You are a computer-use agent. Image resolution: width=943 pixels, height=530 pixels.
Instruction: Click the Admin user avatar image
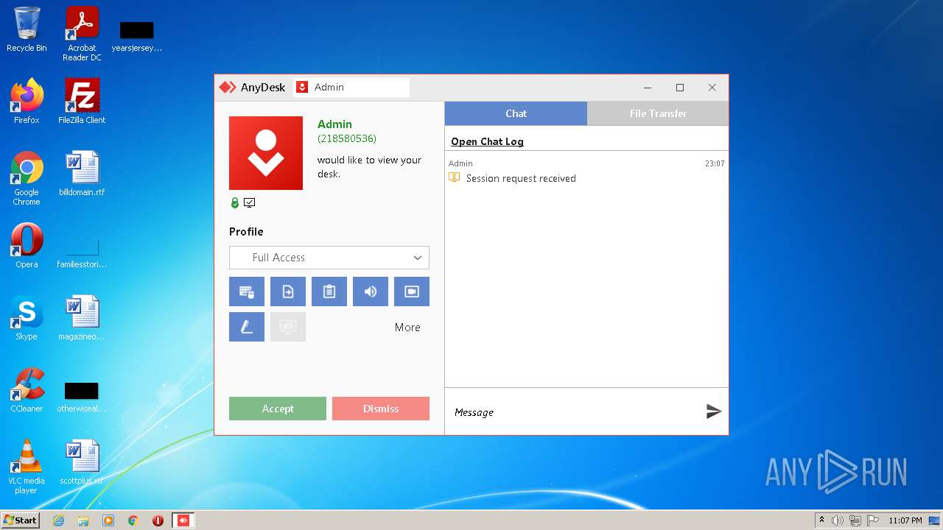[266, 153]
